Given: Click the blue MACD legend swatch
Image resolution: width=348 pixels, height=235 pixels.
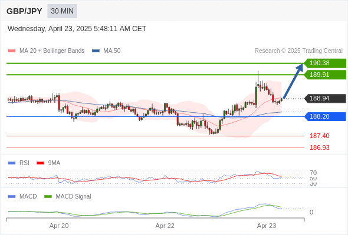Looking at the screenshot, I should pyautogui.click(x=12, y=197).
